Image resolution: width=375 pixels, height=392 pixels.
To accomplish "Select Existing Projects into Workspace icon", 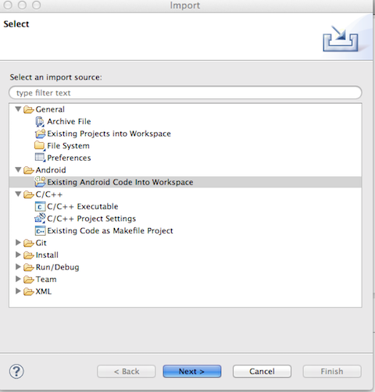I will click(x=40, y=134).
